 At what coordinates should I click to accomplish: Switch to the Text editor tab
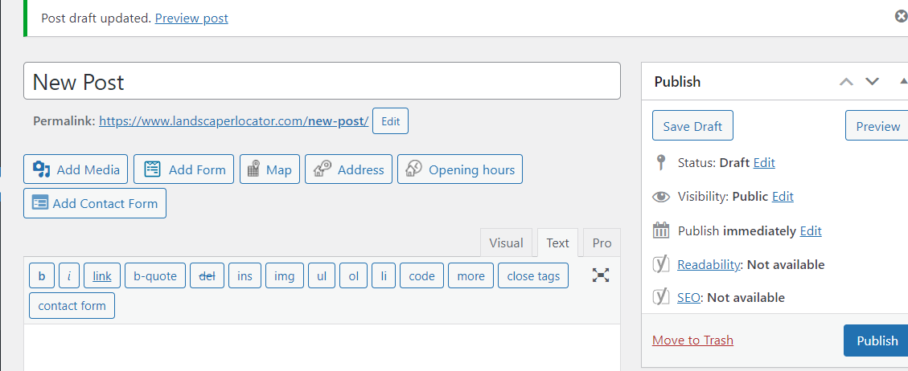pyautogui.click(x=557, y=243)
